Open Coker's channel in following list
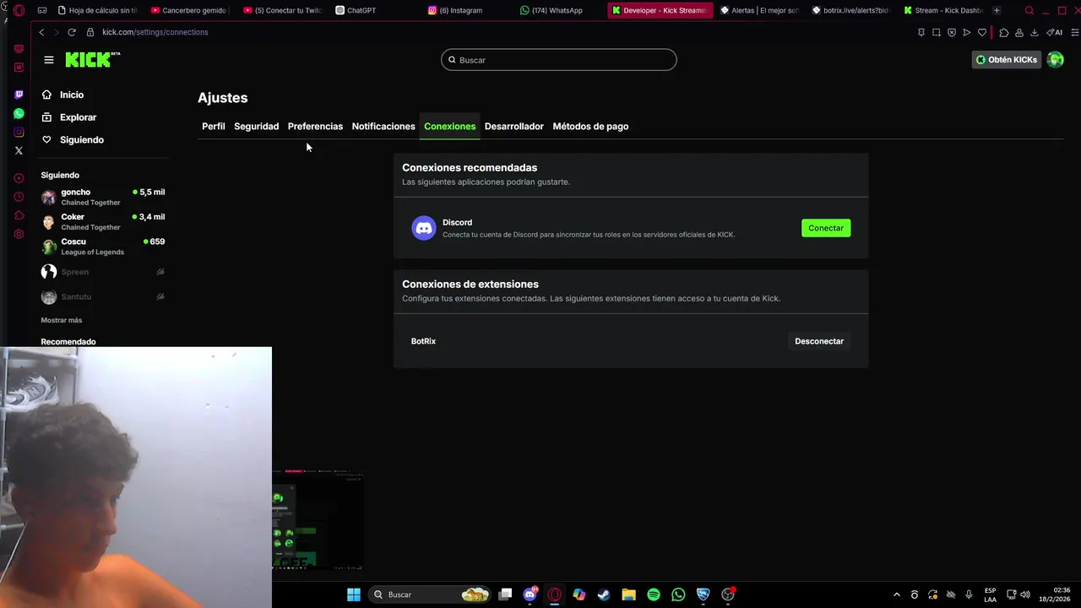Screen dimensions: 1081x608 (103, 221)
